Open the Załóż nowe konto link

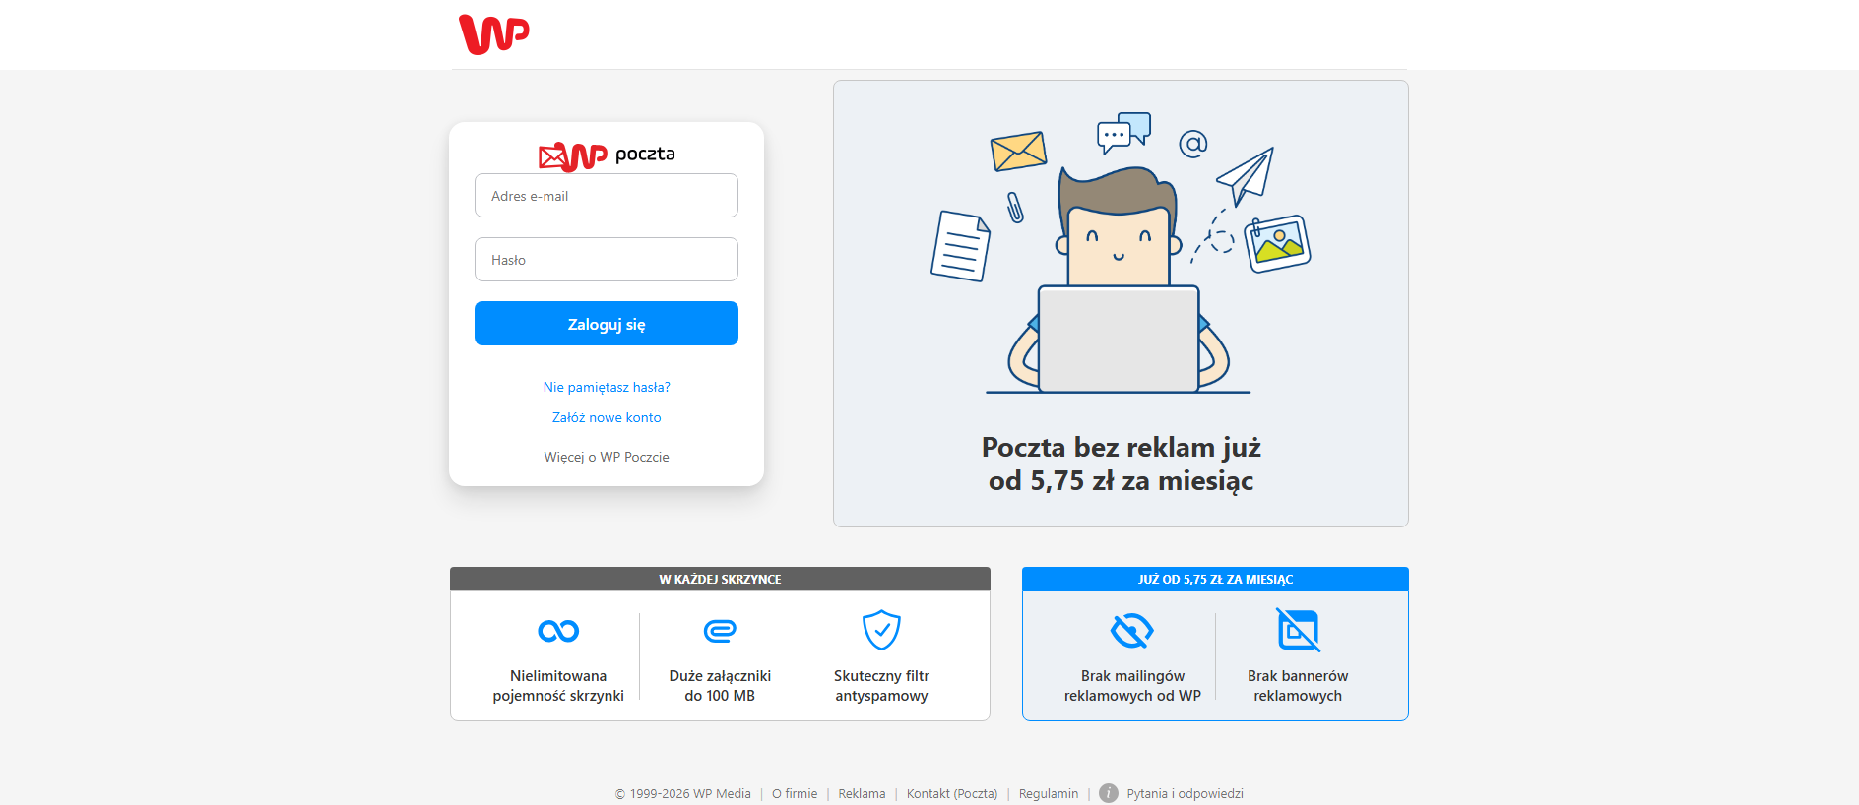[x=607, y=417]
